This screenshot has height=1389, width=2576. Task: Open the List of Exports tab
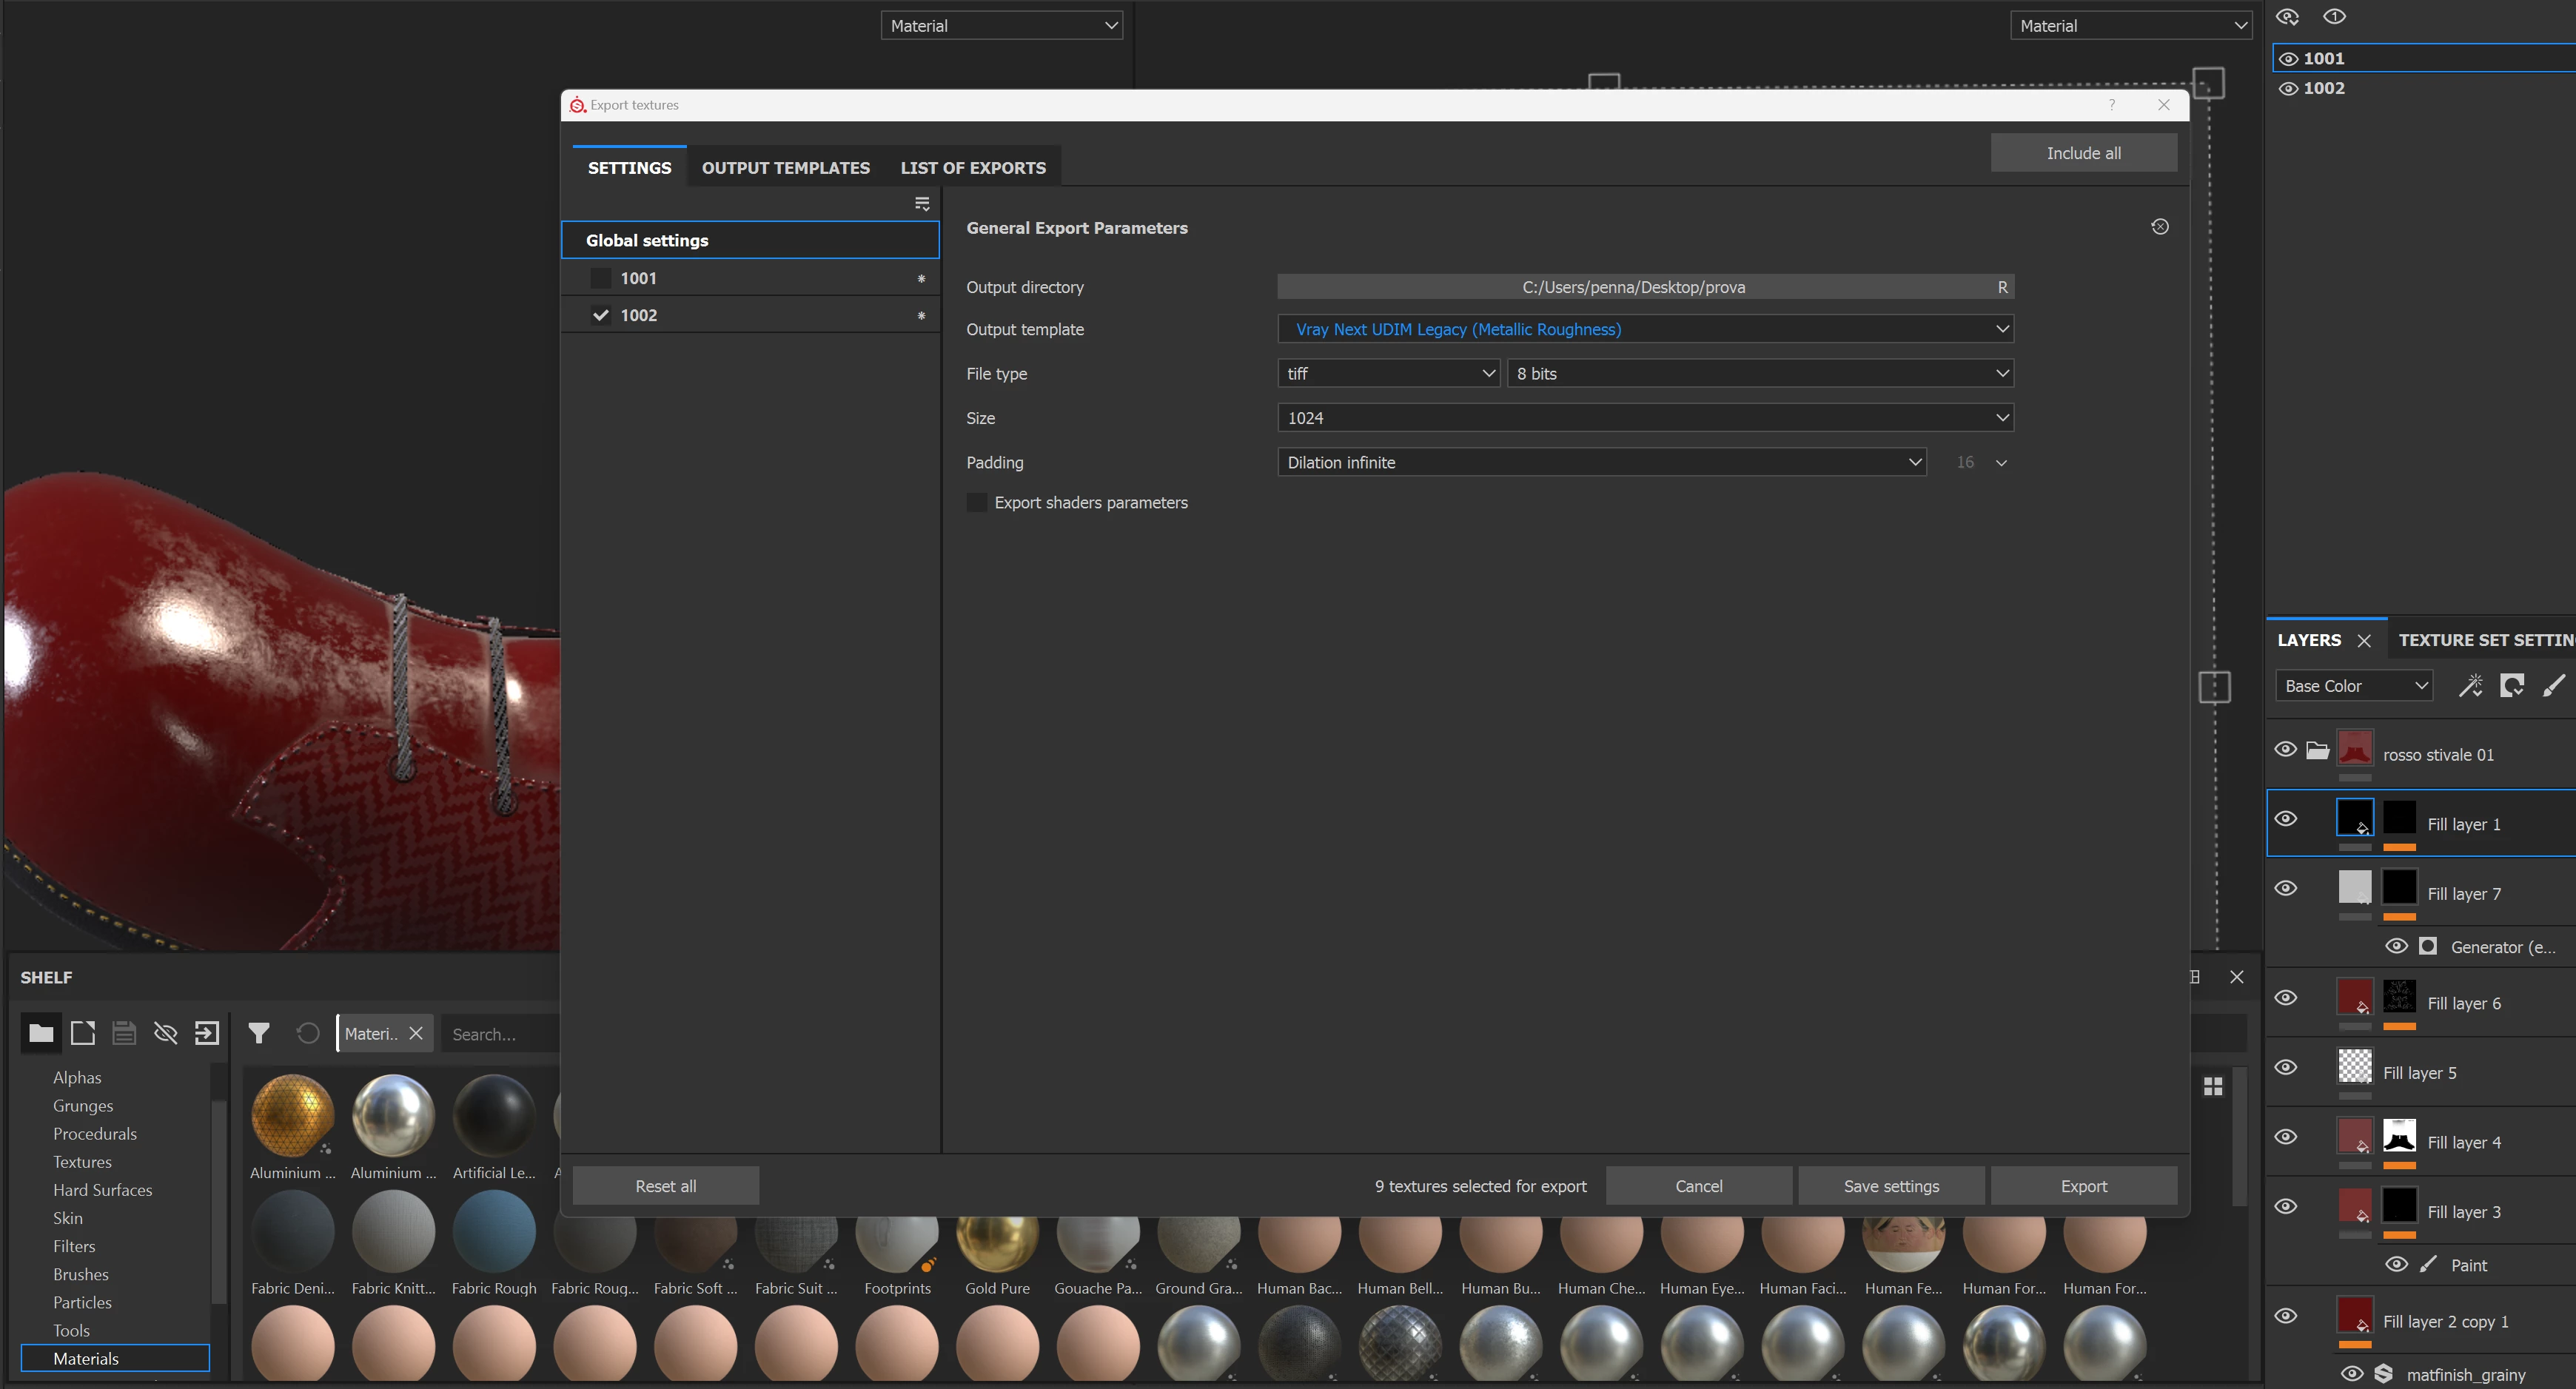972,168
